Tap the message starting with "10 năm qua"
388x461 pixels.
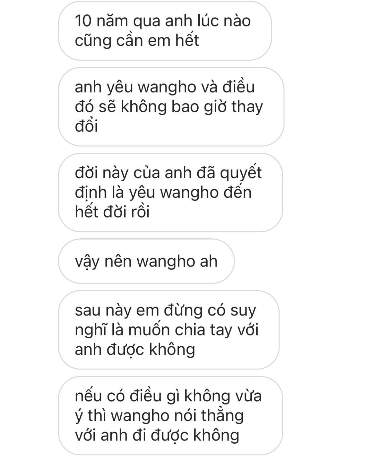165,31
